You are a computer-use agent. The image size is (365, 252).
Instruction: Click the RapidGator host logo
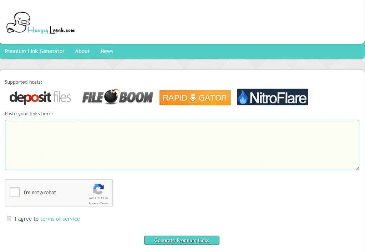195,98
